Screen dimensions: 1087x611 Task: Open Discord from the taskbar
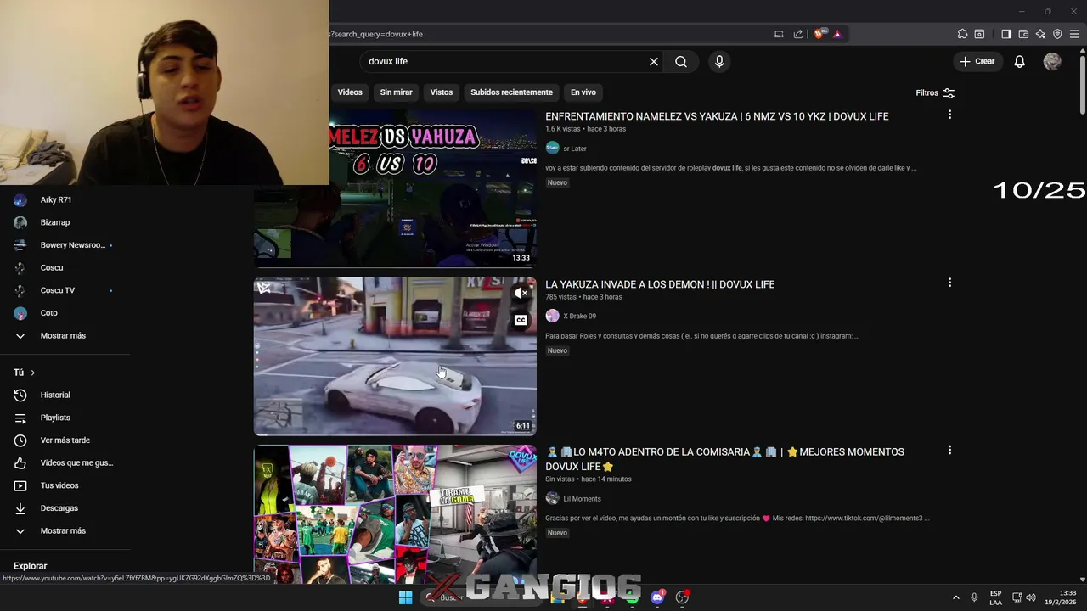point(657,597)
